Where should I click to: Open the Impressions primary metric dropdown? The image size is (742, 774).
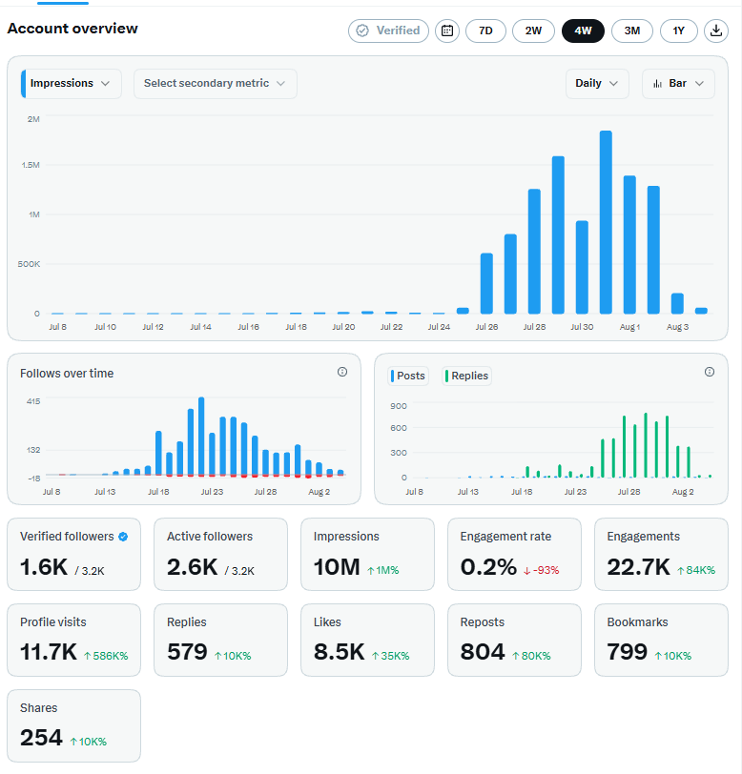pyautogui.click(x=72, y=84)
